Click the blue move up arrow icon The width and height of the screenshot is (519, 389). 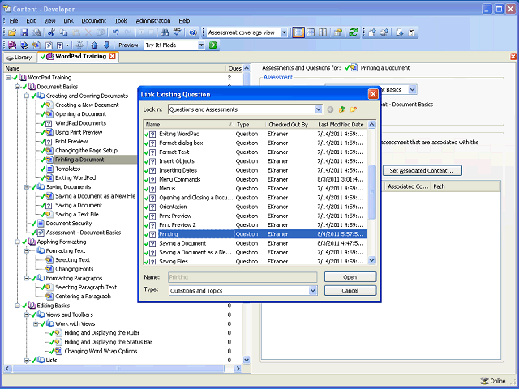click(x=94, y=45)
